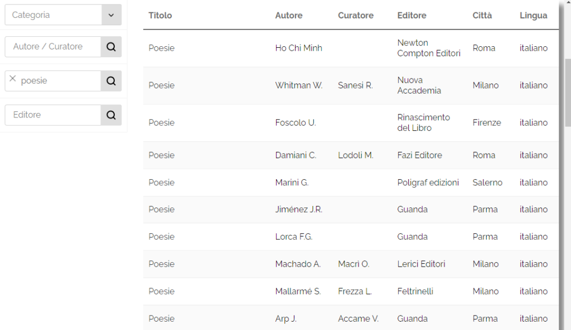Viewport: 571px width, 330px height.
Task: Sort by the Autore column header
Action: (289, 15)
